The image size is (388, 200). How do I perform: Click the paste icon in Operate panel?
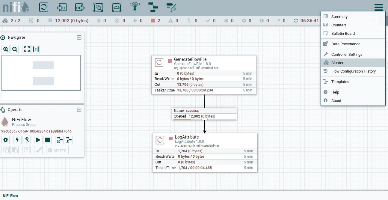[14, 150]
